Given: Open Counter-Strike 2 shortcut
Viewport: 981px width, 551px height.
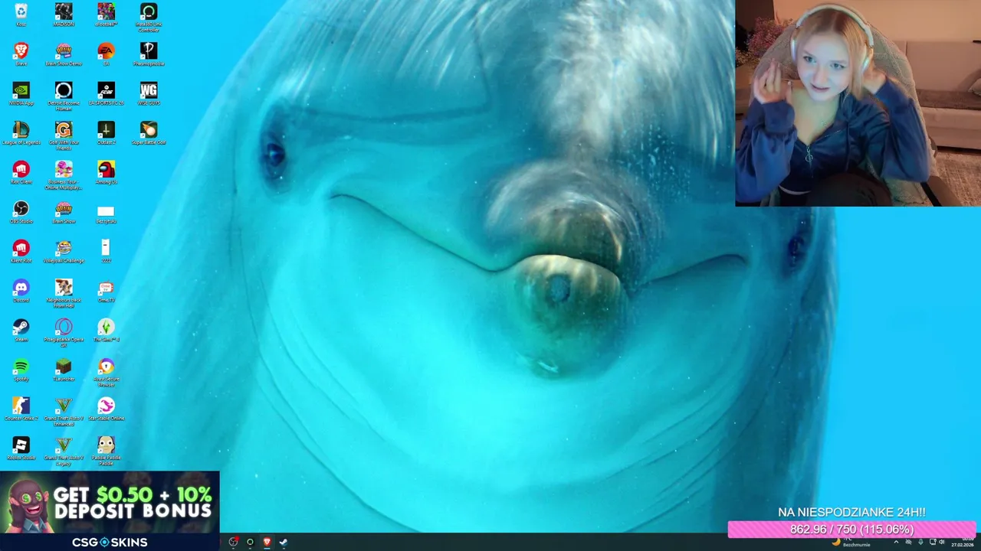Looking at the screenshot, I should click(21, 409).
